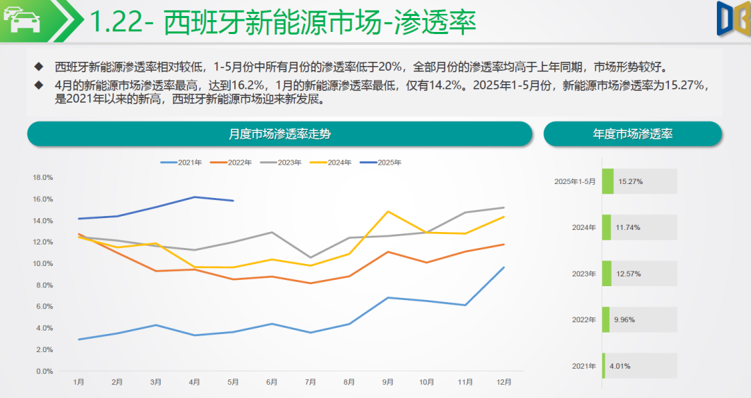The height and width of the screenshot is (398, 751).
Task: Click the 2022年 legend entry
Action: [232, 163]
